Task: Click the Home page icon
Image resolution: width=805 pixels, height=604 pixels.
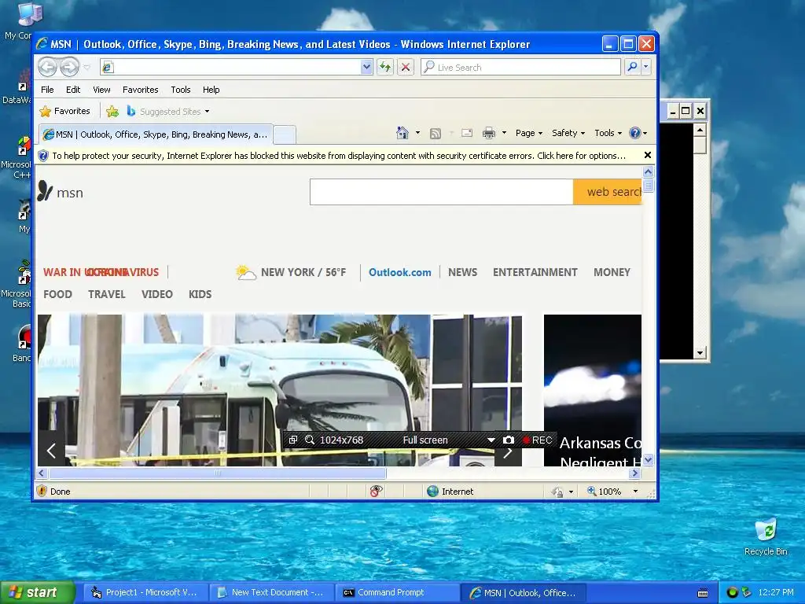Action: [x=402, y=133]
